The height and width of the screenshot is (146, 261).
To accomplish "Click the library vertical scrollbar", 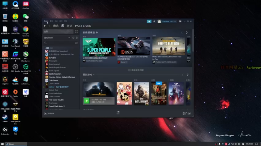I will pos(193,41).
